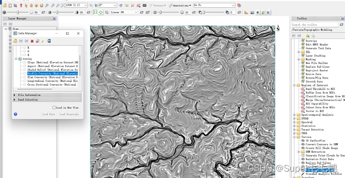Check the Aspect band checkbox
The image size is (345, 178).
(x=24, y=66)
